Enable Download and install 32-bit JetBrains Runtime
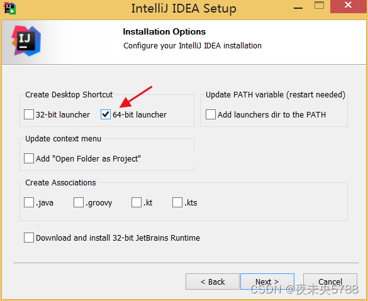This screenshot has height=301, width=368. pyautogui.click(x=29, y=238)
